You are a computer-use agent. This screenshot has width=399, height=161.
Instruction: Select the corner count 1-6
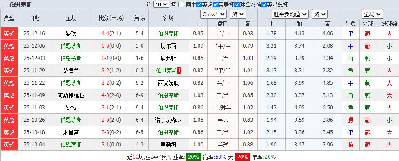(140, 58)
